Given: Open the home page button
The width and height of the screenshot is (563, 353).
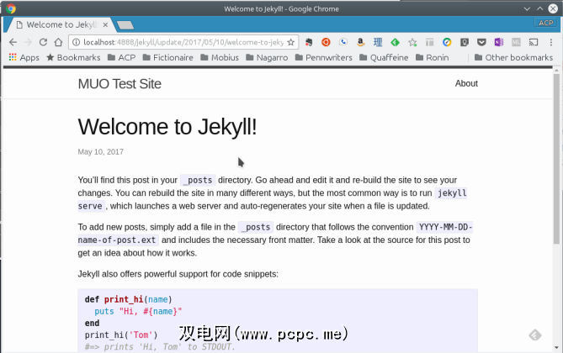Looking at the screenshot, I should click(58, 42).
